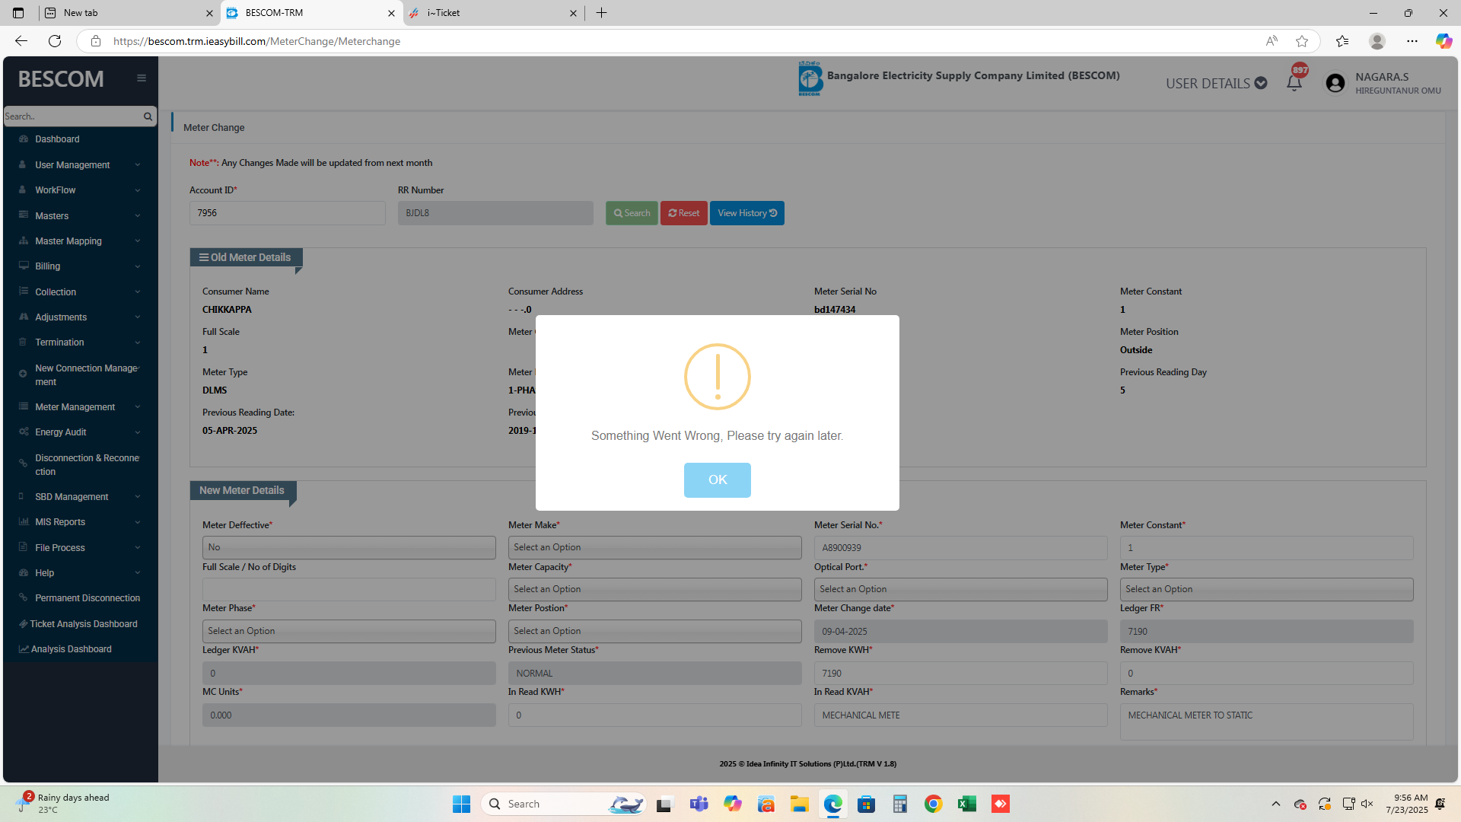This screenshot has height=822, width=1461.
Task: Open Help sidebar menu
Action: [81, 573]
